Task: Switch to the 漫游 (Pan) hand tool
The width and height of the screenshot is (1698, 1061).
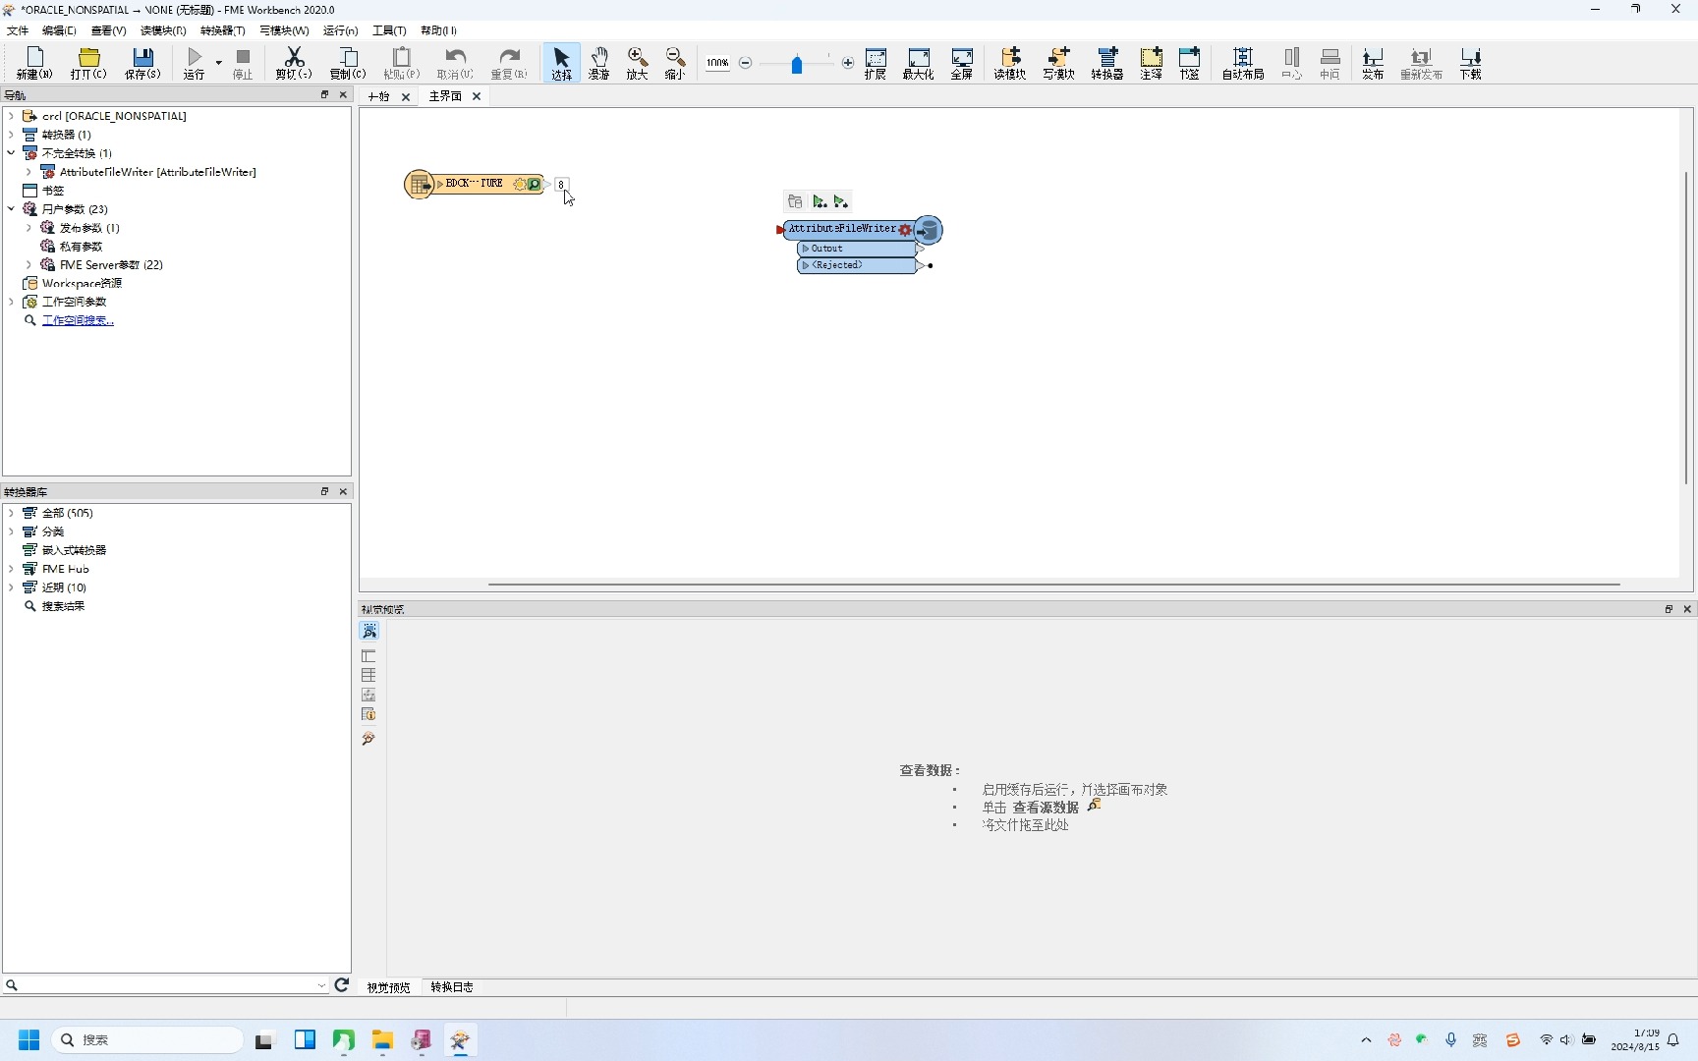Action: (599, 63)
